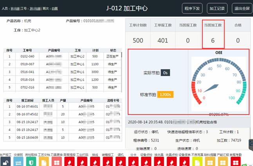Image resolution: width=253 pixels, height=166 pixels.
Task: Click the J-012 加工中心 title
Action: pyautogui.click(x=127, y=8)
